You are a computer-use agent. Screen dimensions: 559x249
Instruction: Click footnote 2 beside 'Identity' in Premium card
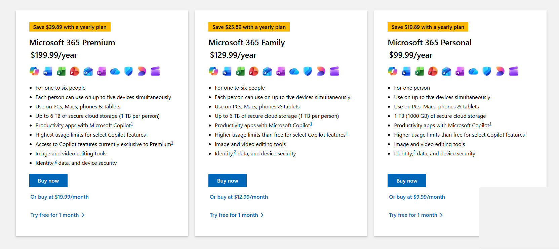click(x=56, y=162)
